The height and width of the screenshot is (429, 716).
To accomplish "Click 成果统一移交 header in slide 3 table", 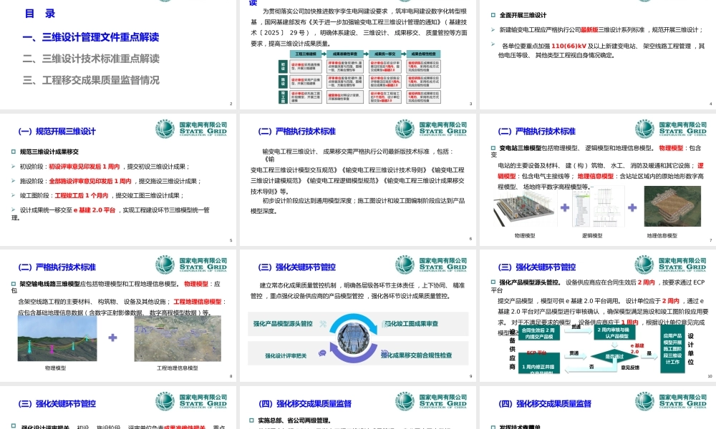I will tap(384, 54).
